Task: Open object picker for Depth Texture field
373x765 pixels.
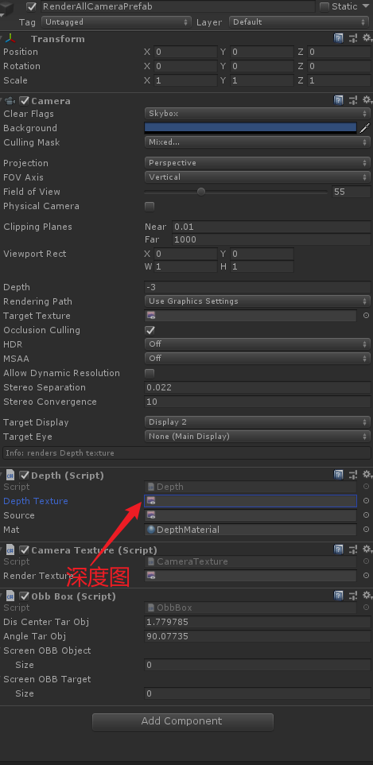Action: [x=366, y=500]
